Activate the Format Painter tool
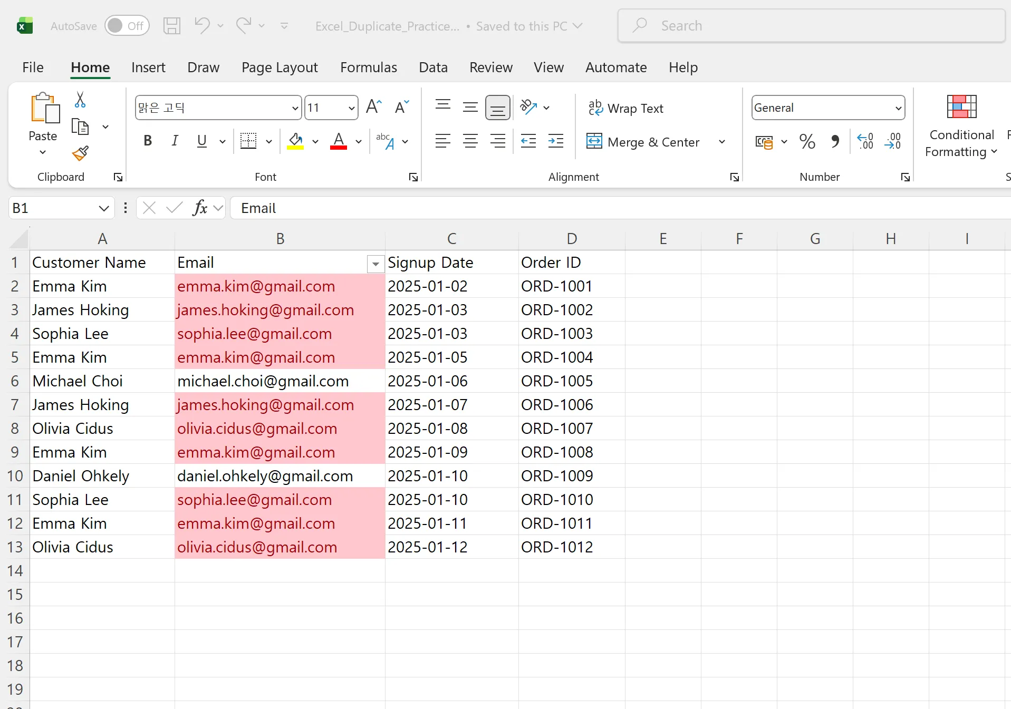Viewport: 1011px width, 709px height. coord(80,153)
